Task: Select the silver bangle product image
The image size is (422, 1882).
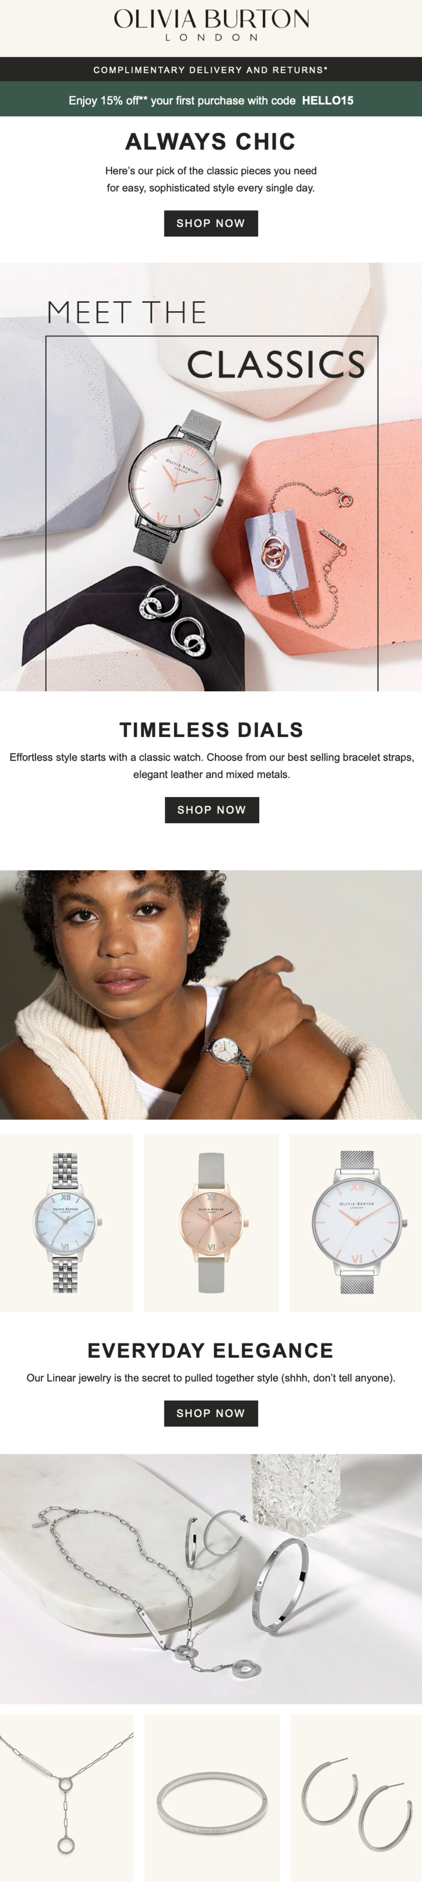Action: pos(212,1798)
